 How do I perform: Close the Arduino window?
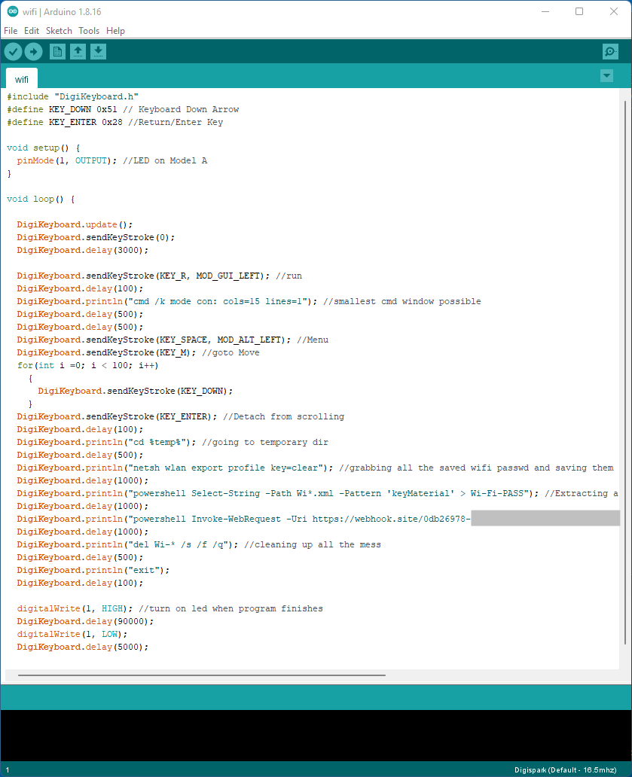pos(614,11)
